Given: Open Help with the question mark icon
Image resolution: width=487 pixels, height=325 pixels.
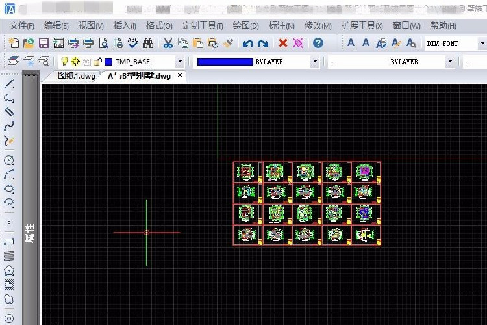Looking at the screenshot, I should [x=318, y=44].
